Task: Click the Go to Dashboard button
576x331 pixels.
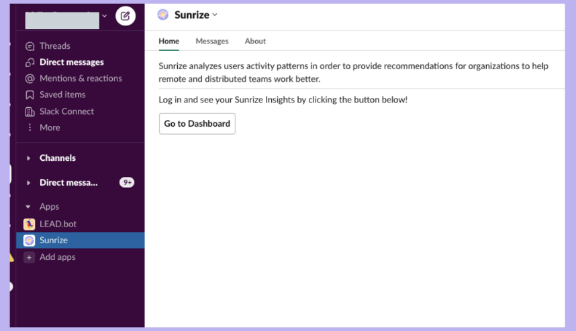Action: click(x=197, y=123)
